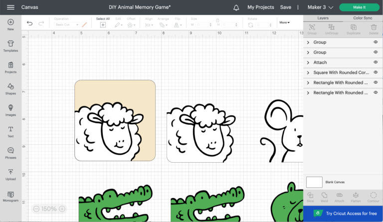Undo the last action
383x222 pixels.
pyautogui.click(x=30, y=23)
